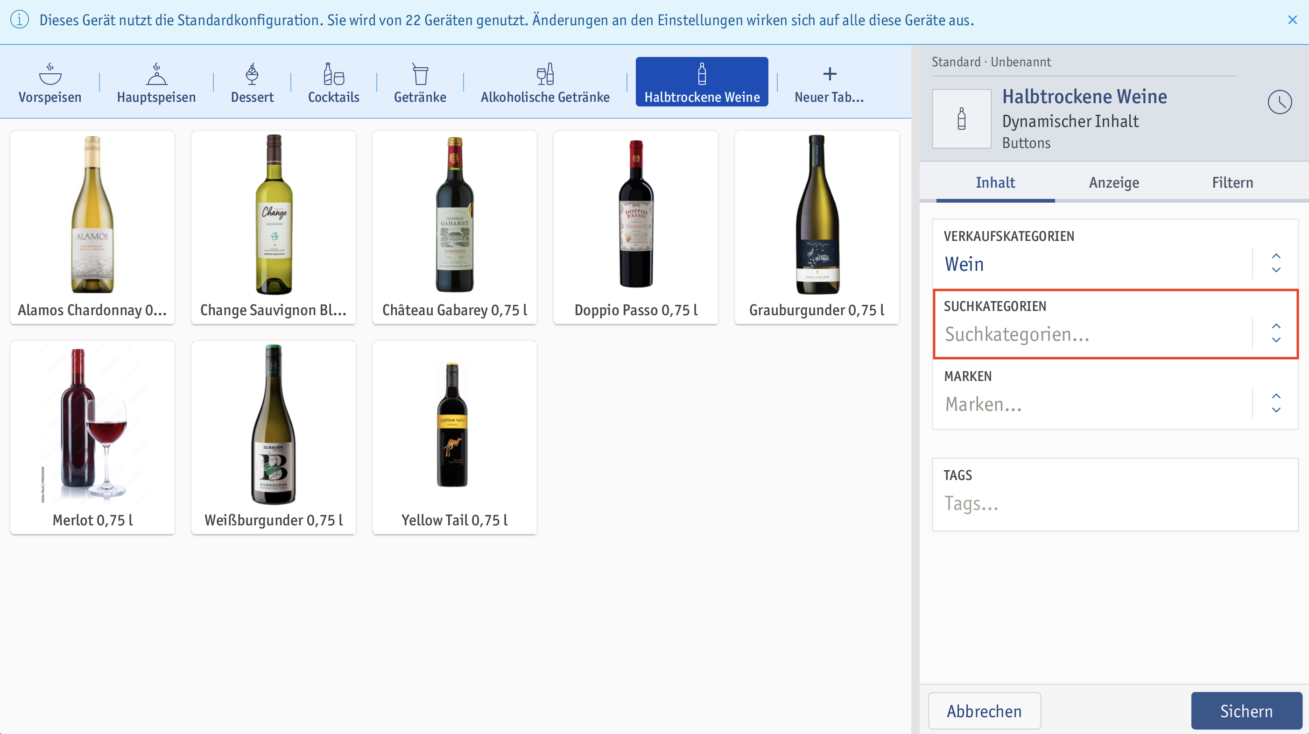Expand the Verkaufskategorien chevron arrows

coord(1275,263)
